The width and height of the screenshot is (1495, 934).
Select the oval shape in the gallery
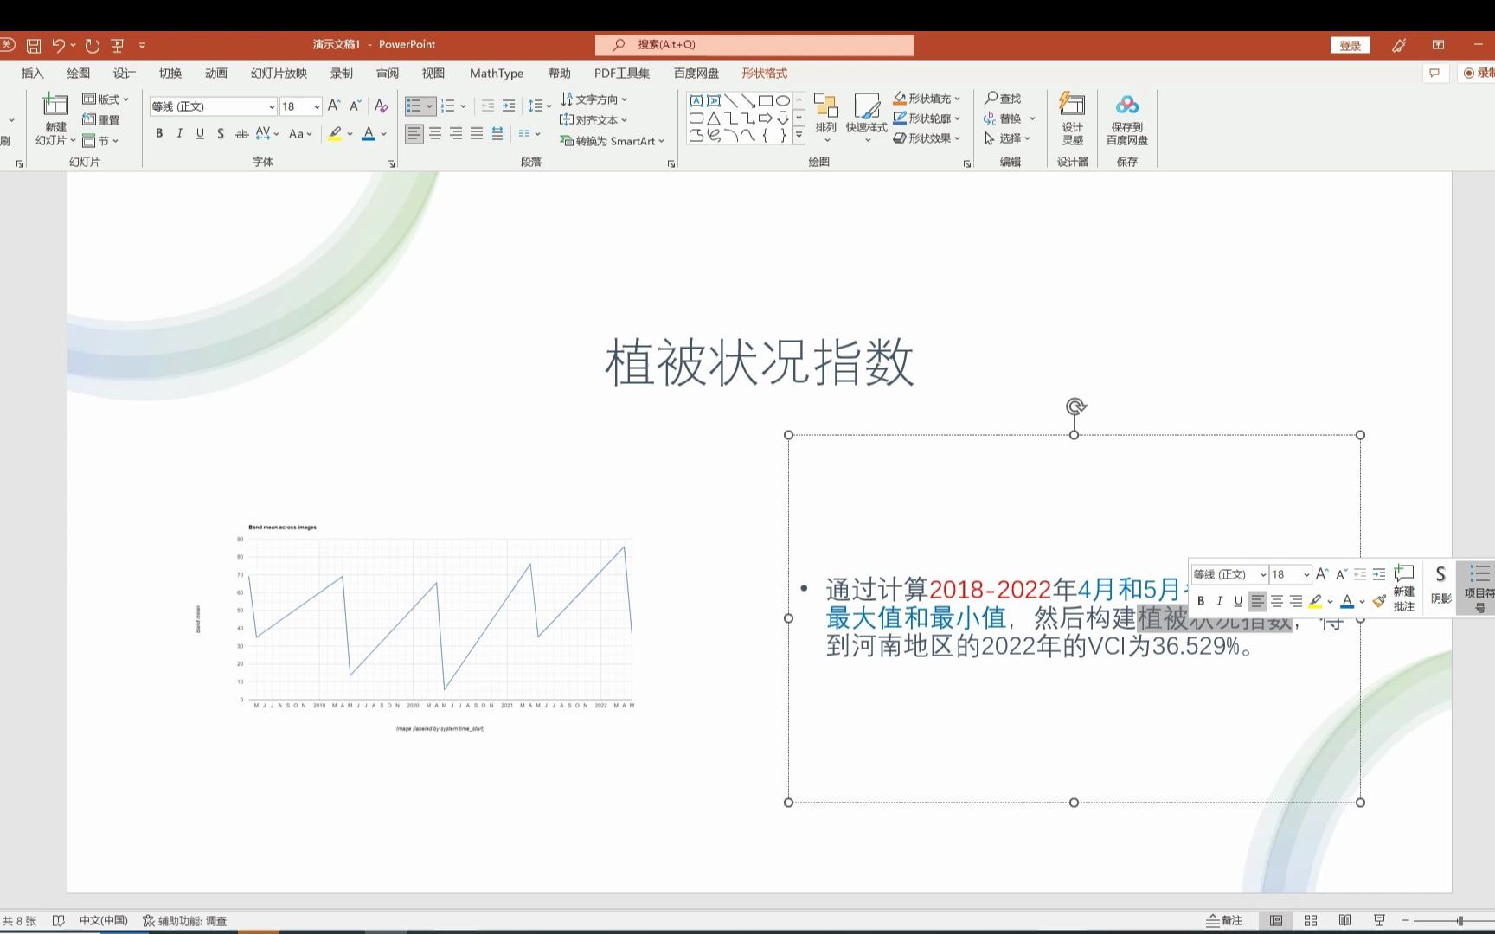(x=782, y=100)
